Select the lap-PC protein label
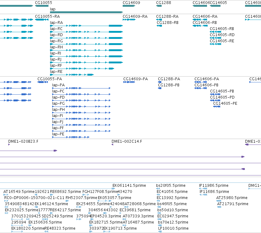Image resolution: width=261 pixels, height=233 pixels. (x=58, y=91)
